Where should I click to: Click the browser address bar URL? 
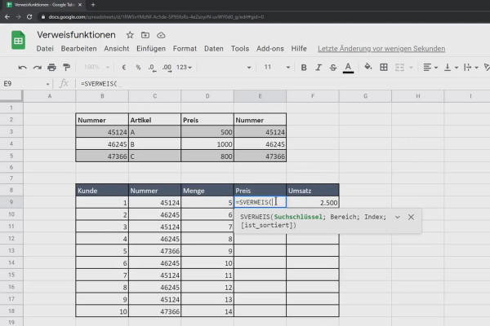click(x=156, y=17)
